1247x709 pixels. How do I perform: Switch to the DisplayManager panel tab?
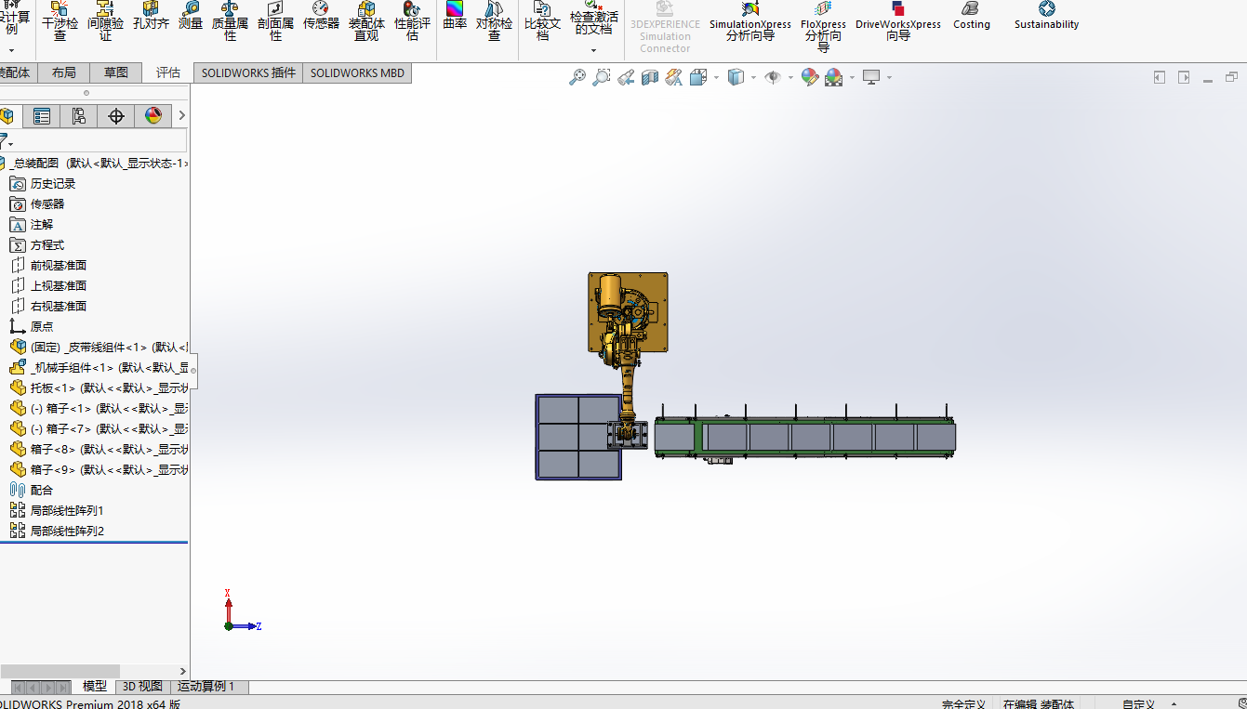point(153,115)
